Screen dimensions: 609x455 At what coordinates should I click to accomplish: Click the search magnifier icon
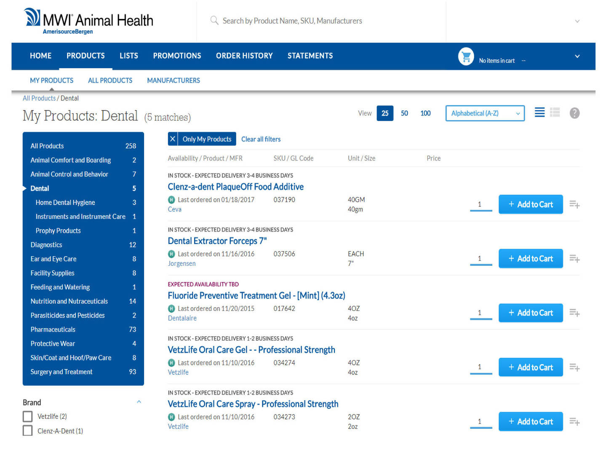click(x=214, y=20)
